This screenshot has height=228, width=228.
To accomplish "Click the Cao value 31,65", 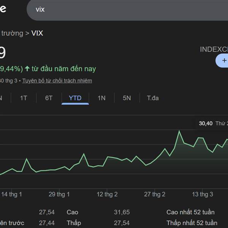I will 122,212.
